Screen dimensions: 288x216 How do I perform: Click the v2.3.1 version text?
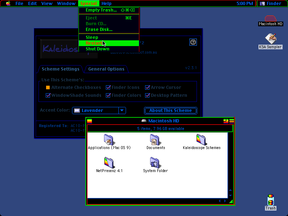pos(191,68)
